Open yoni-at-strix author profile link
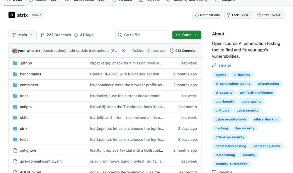Viewport: 293px width, 173px height. (x=29, y=51)
